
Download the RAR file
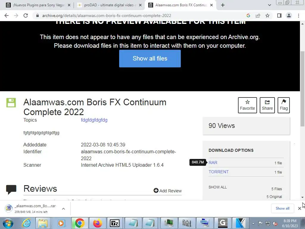[x=213, y=163]
